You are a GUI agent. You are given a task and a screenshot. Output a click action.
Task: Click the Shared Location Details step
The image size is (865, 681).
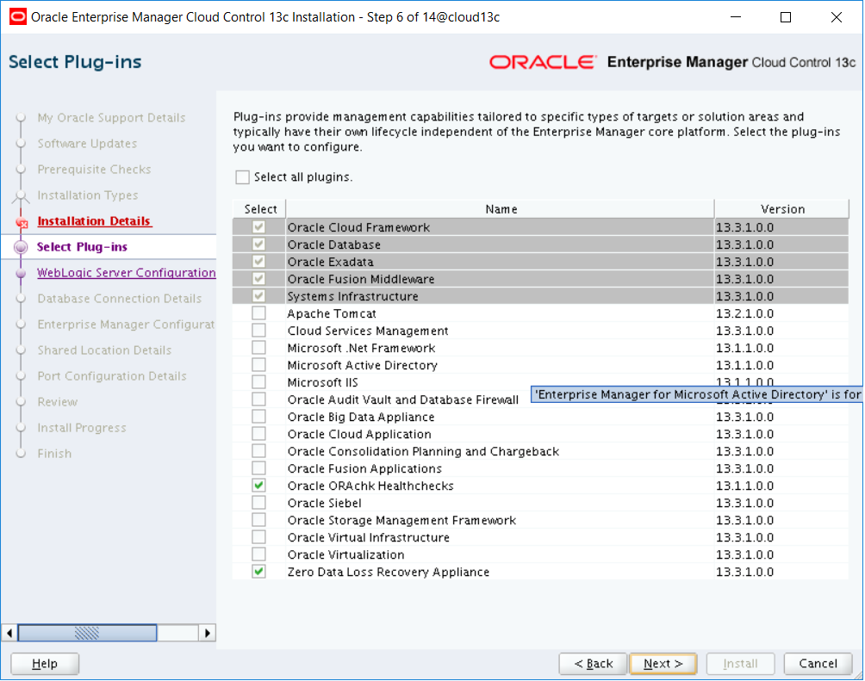click(104, 350)
